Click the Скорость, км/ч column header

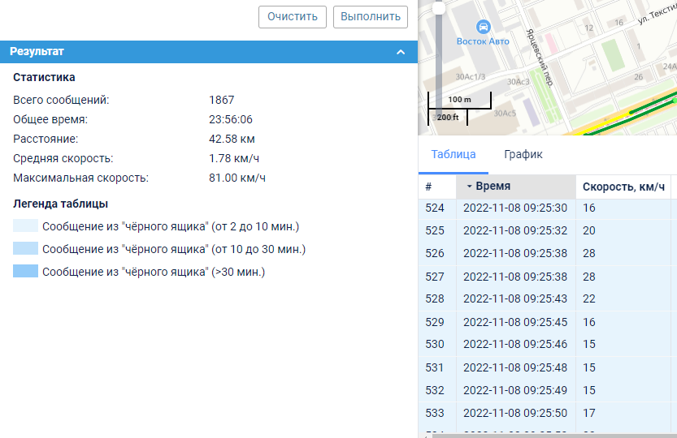click(623, 187)
